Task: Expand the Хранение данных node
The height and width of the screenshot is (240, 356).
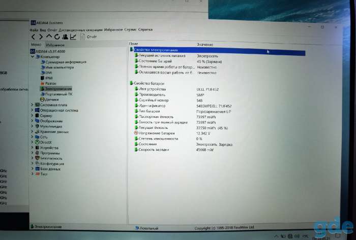Action: [x=32, y=131]
